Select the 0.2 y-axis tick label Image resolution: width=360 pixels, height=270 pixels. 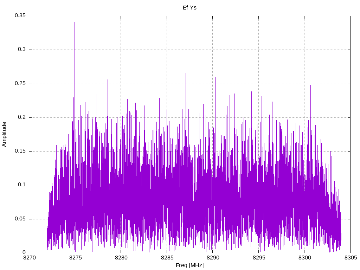[x=22, y=117]
